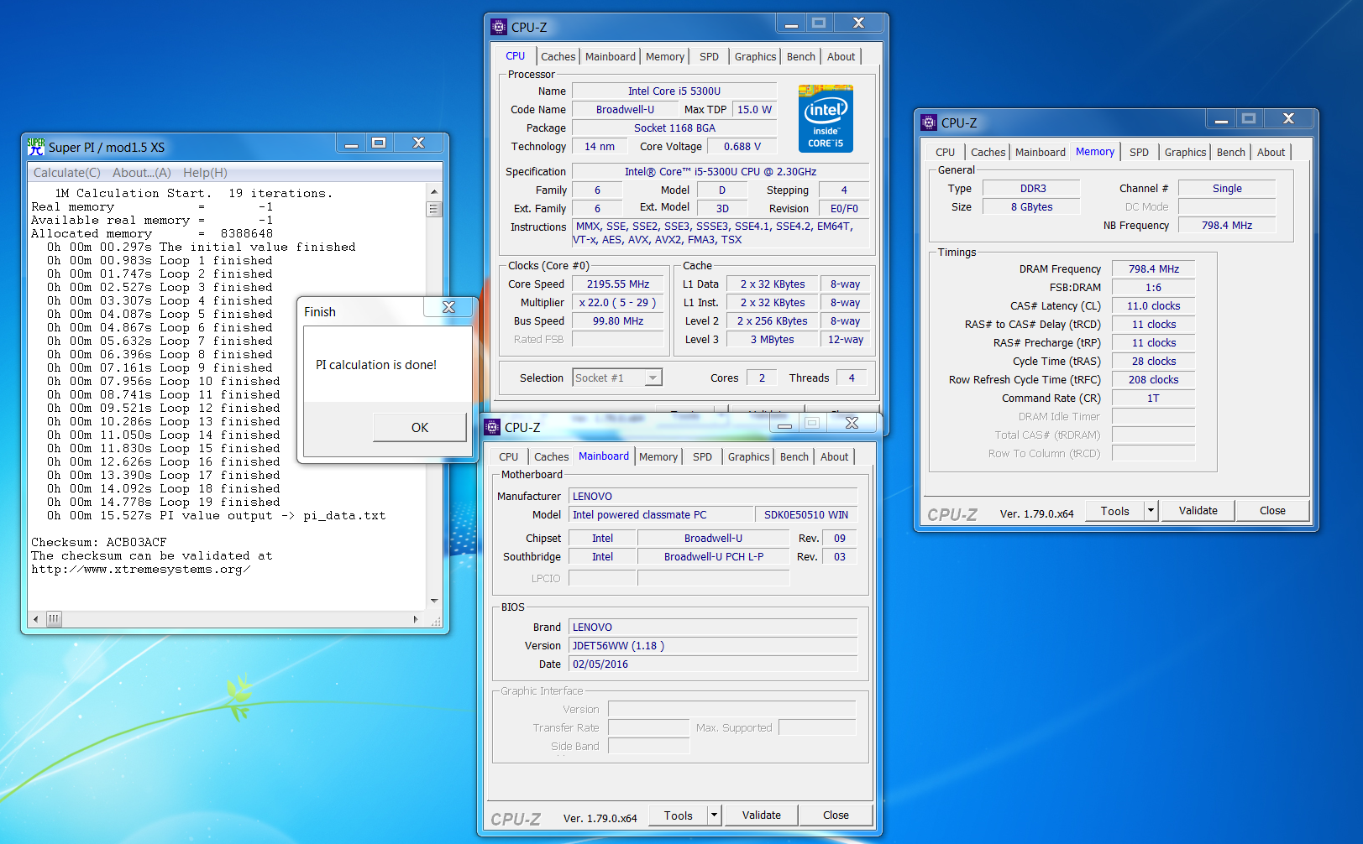Click the Super PI title bar app icon
1363x844 pixels.
[x=36, y=147]
